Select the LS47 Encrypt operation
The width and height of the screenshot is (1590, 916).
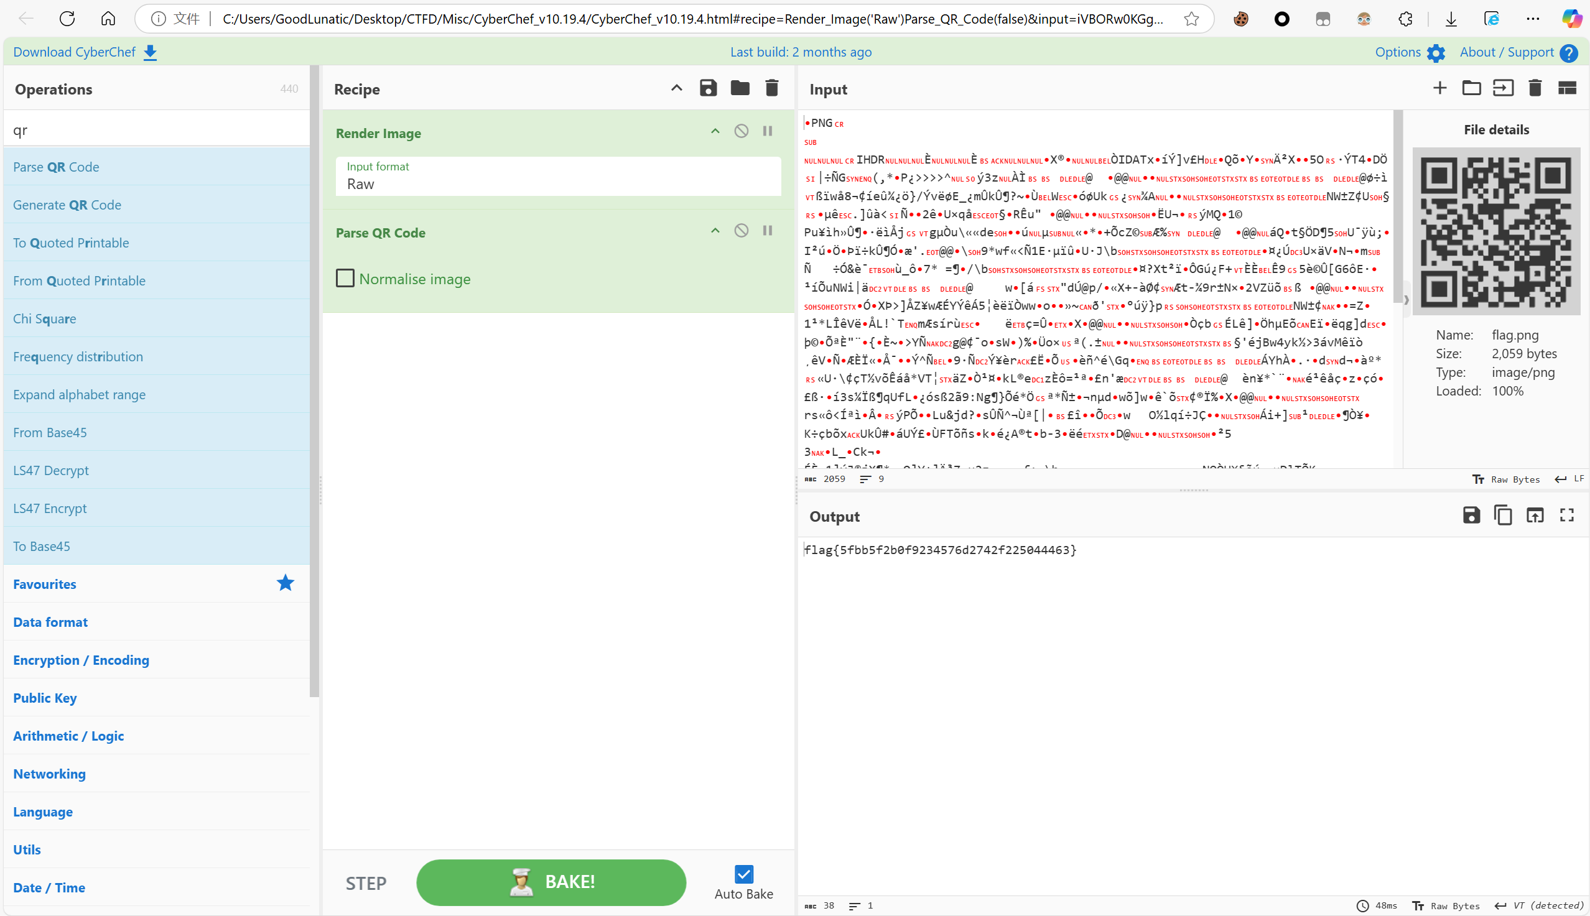(157, 507)
